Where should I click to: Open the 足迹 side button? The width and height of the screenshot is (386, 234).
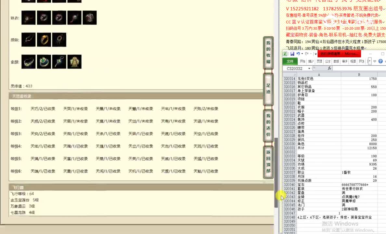[x=268, y=89]
